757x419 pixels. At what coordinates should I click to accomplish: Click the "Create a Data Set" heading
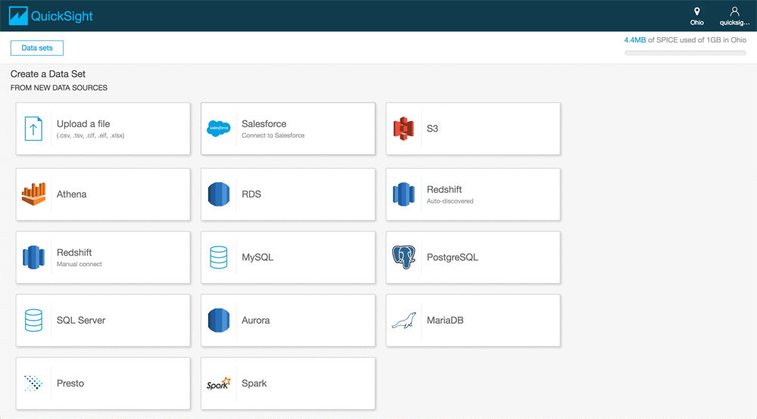[x=48, y=74]
